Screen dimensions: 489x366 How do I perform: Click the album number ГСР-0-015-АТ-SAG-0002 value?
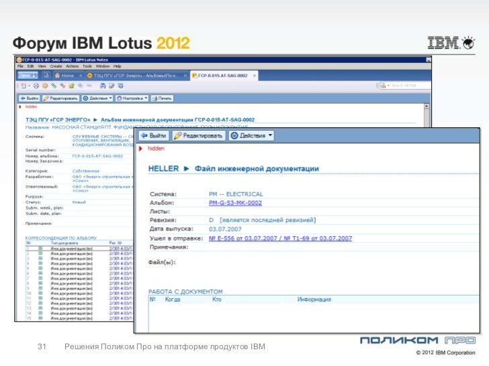tap(97, 156)
